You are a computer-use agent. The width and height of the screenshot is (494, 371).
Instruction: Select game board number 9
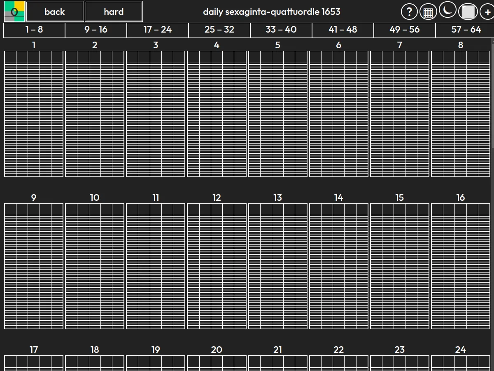coord(34,266)
